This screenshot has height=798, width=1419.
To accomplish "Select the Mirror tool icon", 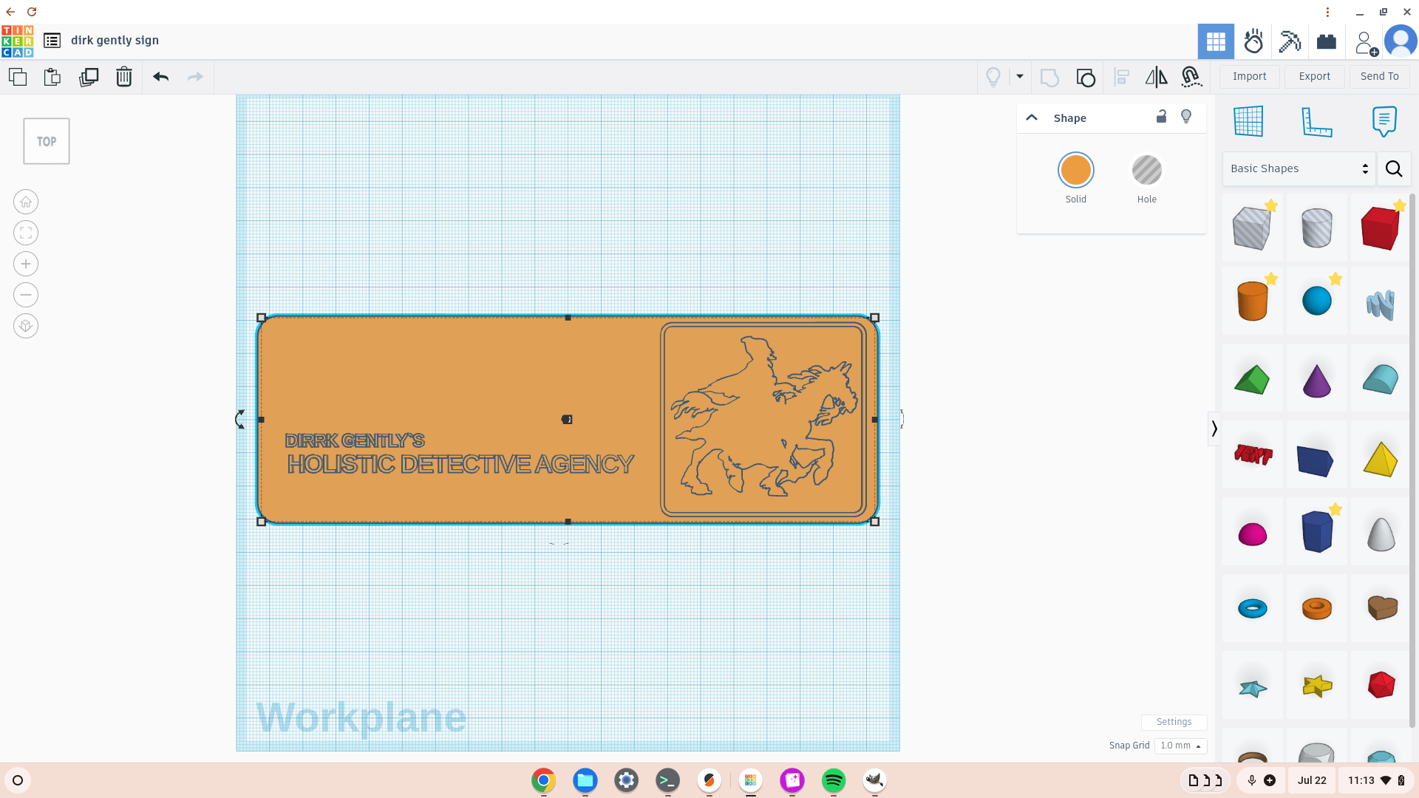I will point(1156,77).
